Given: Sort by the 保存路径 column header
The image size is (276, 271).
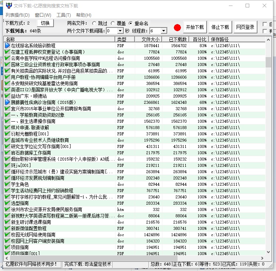Looking at the screenshot, I should (237, 39).
